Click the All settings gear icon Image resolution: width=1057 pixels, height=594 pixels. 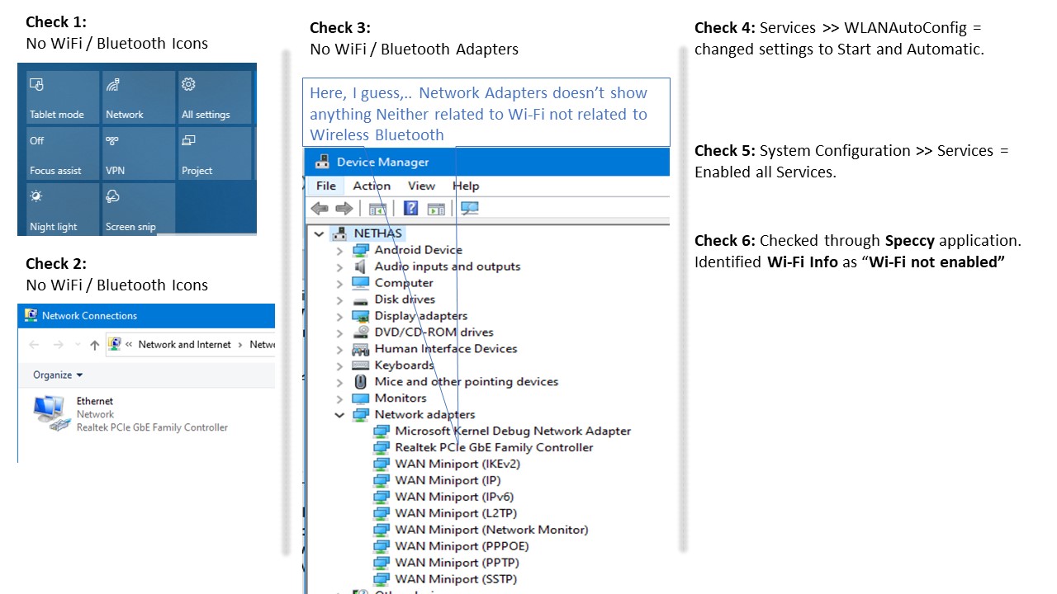pyautogui.click(x=188, y=84)
